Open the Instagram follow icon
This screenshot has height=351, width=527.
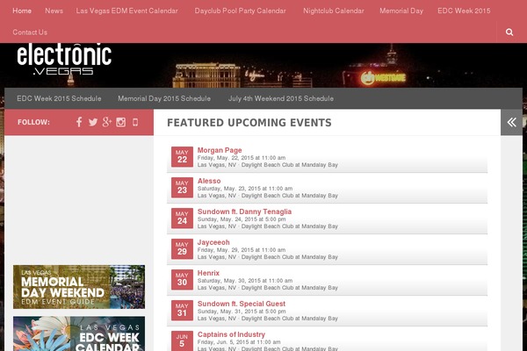click(x=120, y=122)
